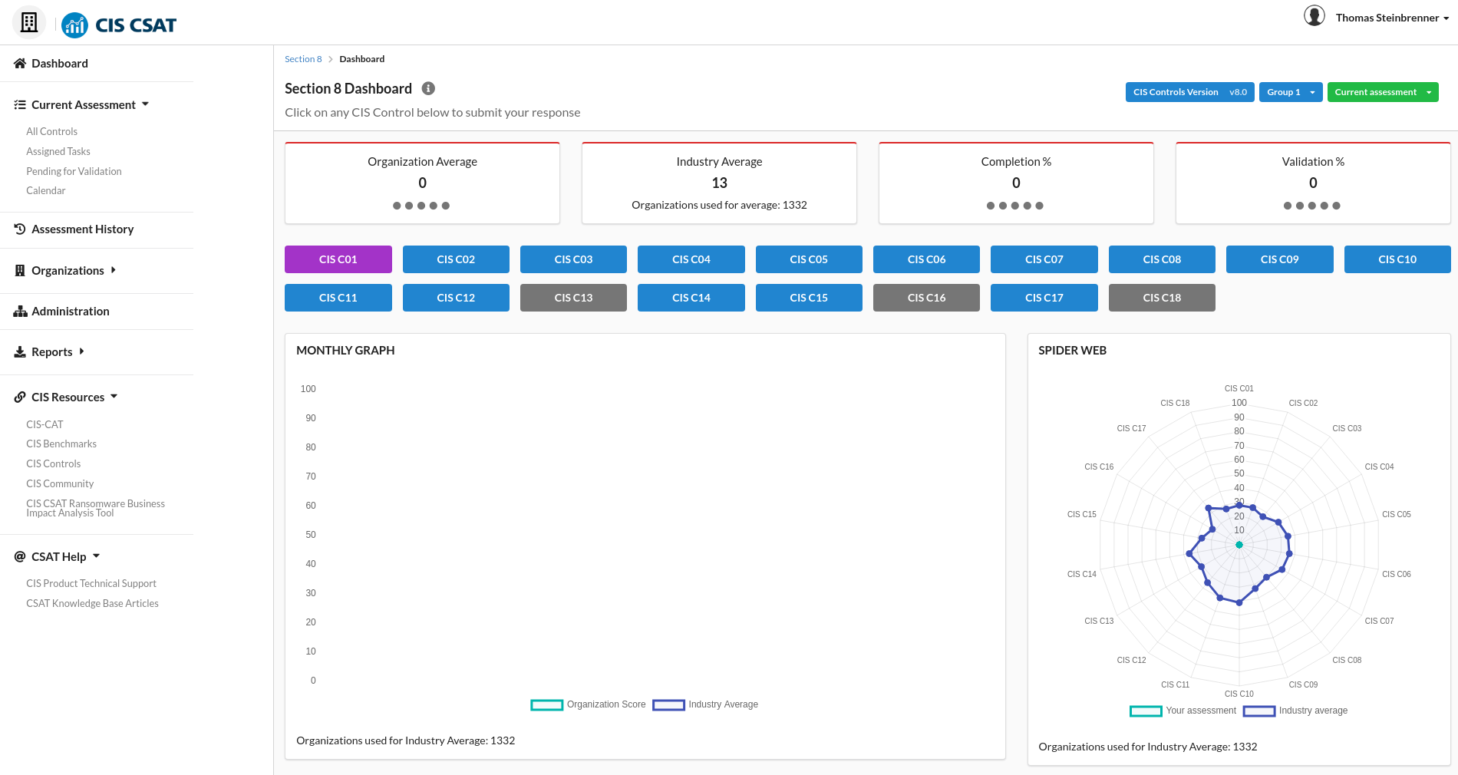
Task: Select the CIS C07 control button
Action: point(1044,259)
